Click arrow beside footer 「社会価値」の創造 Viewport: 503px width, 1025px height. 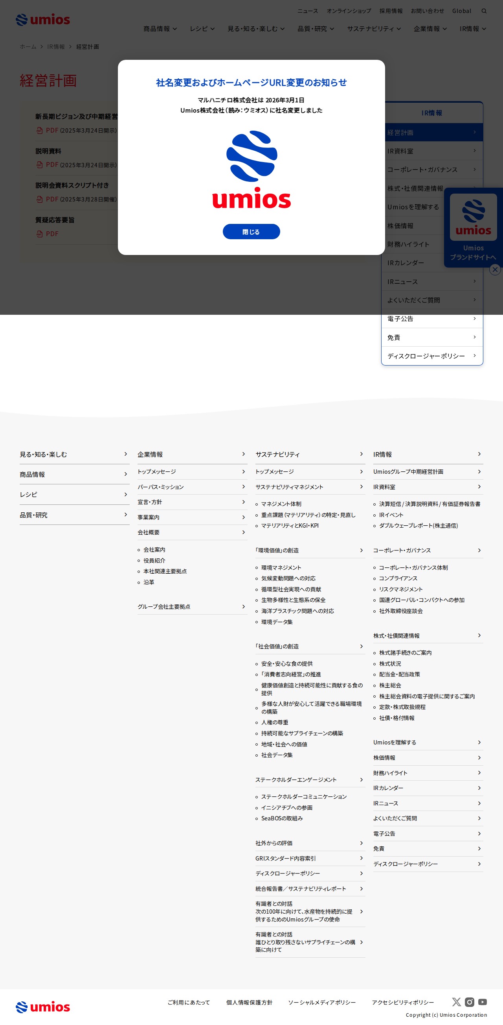click(x=361, y=646)
